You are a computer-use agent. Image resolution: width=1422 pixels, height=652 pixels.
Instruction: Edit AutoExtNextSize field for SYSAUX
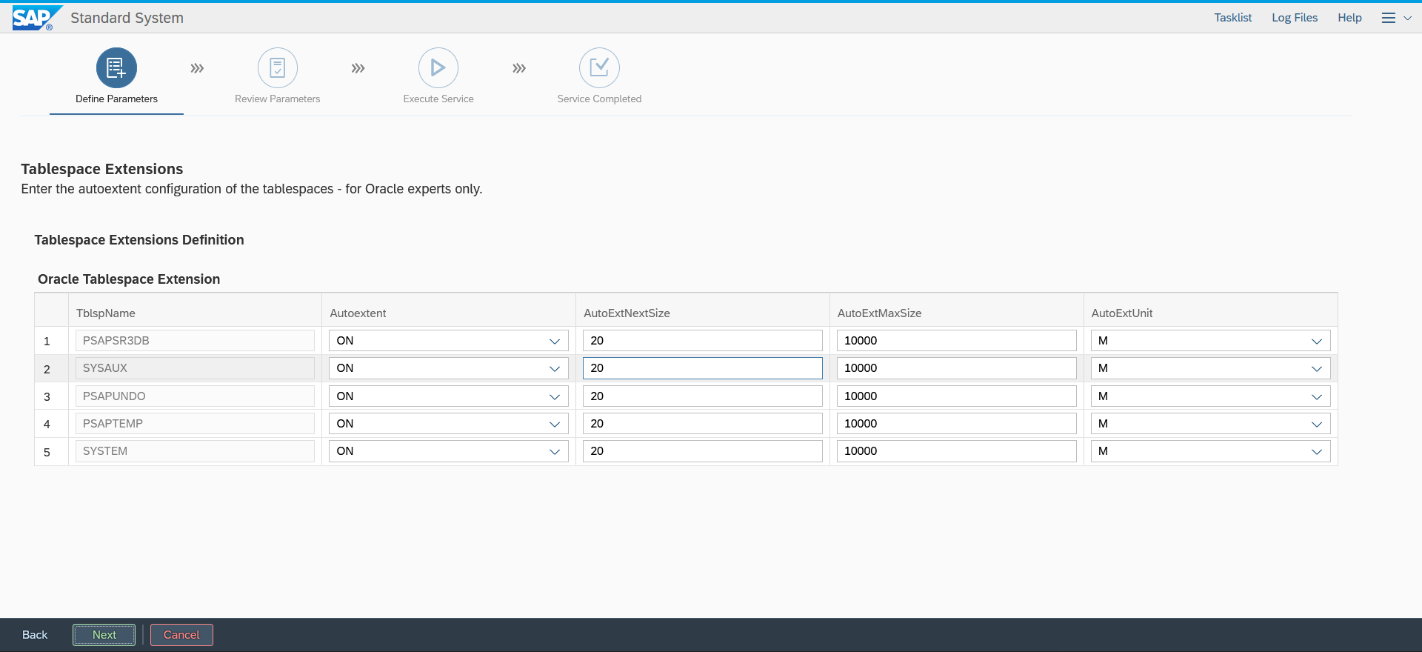tap(703, 368)
